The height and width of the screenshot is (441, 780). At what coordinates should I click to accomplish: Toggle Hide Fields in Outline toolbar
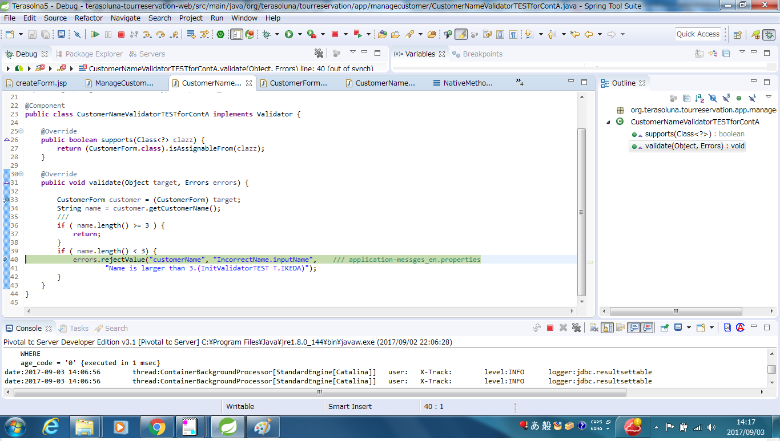[713, 98]
